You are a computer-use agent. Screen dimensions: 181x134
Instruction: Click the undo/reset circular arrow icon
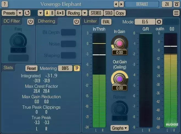point(27,13)
